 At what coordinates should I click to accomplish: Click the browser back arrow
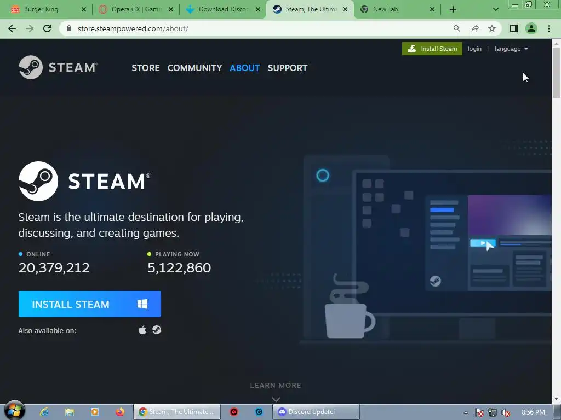(12, 28)
